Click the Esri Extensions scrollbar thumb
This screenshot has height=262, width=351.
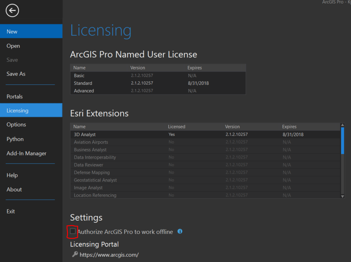point(343,140)
